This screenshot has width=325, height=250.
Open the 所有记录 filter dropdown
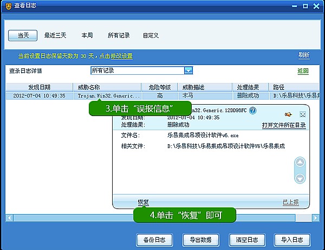[188, 70]
